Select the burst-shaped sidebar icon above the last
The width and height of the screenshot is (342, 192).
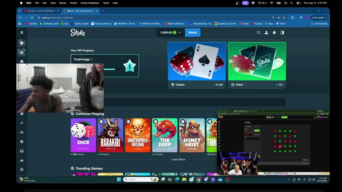point(22,160)
